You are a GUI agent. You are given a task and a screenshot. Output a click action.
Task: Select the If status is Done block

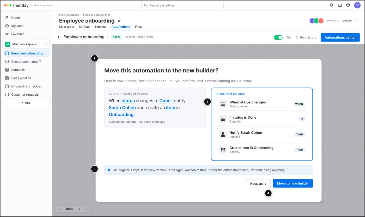(262, 119)
